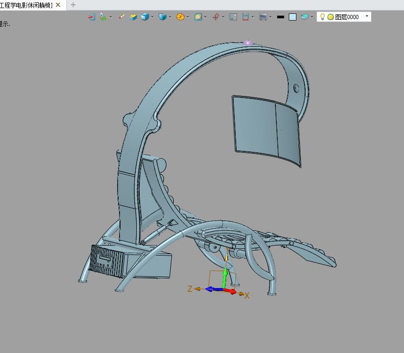Open the 图层0000 layer dropdown
The height and width of the screenshot is (353, 404).
pyautogui.click(x=367, y=16)
